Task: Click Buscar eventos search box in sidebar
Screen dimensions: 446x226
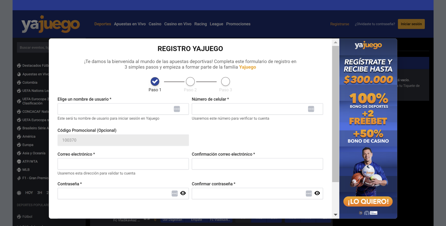Action: tap(33, 47)
